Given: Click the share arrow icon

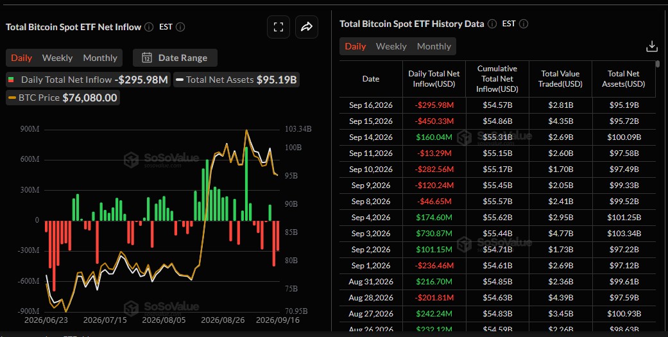Looking at the screenshot, I should coord(307,27).
